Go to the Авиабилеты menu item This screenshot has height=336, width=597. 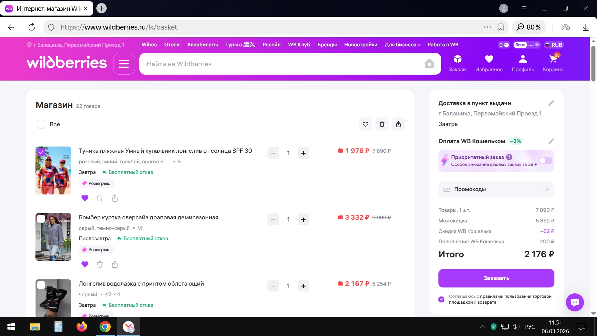pos(202,45)
